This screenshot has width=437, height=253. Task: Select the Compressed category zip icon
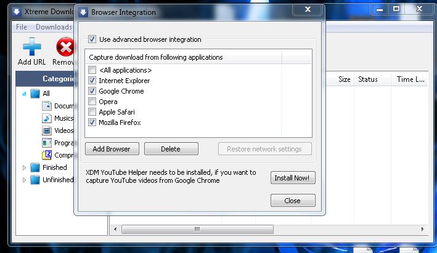[47, 155]
